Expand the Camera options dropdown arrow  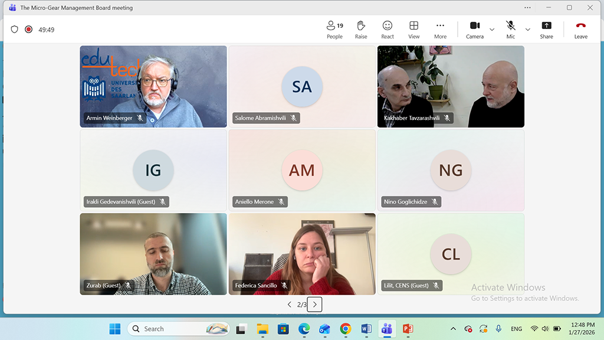click(492, 30)
